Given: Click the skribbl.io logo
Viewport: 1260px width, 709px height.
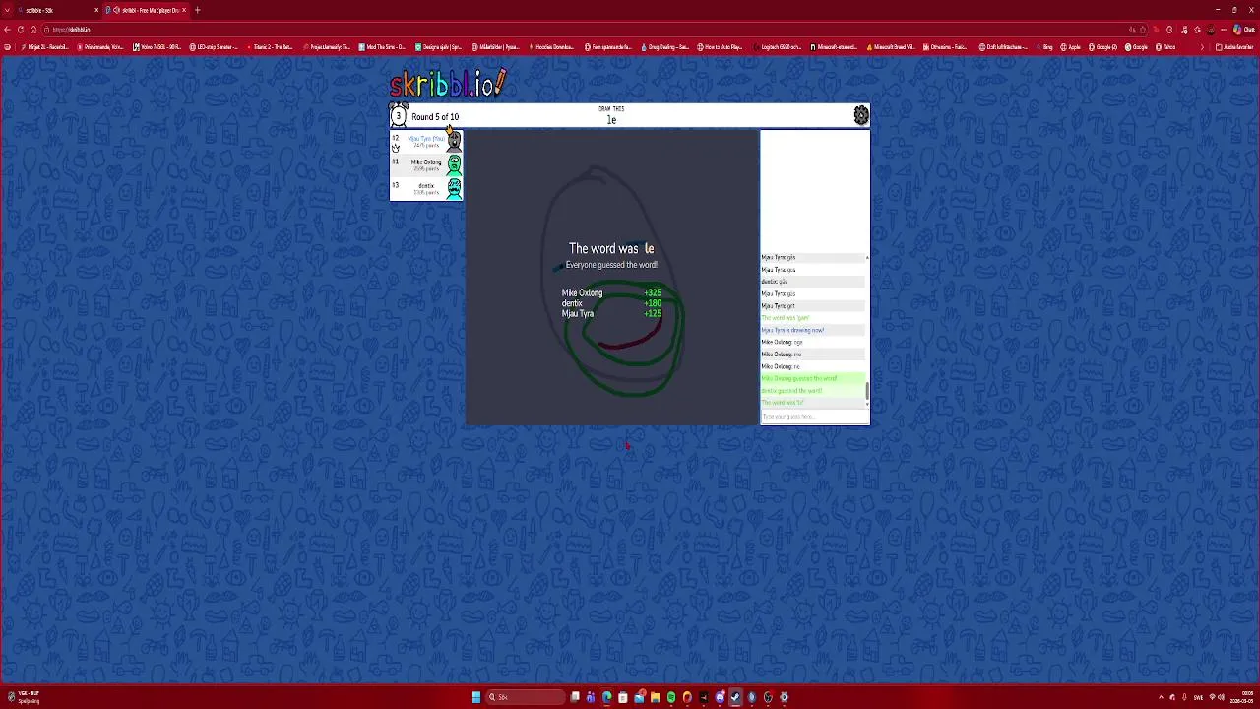Looking at the screenshot, I should (448, 84).
